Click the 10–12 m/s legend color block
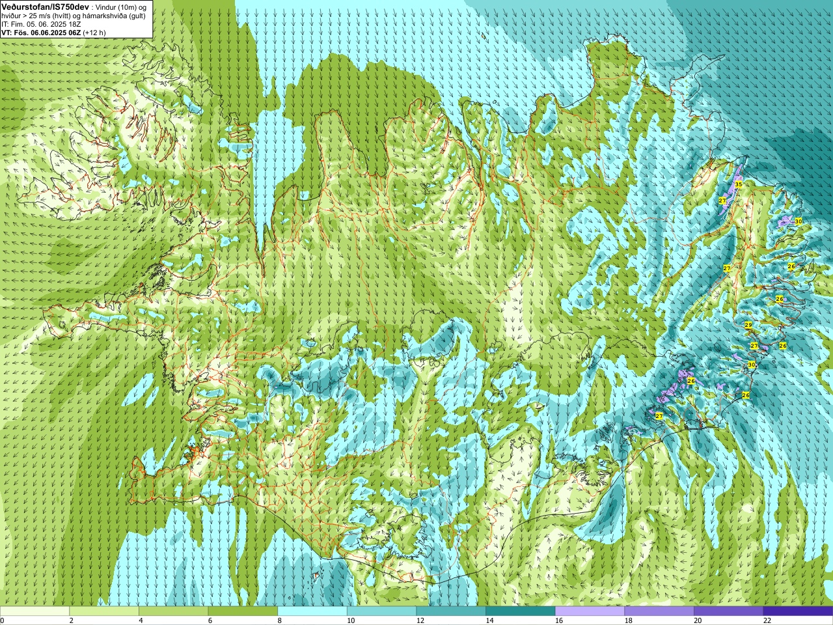 click(x=381, y=611)
